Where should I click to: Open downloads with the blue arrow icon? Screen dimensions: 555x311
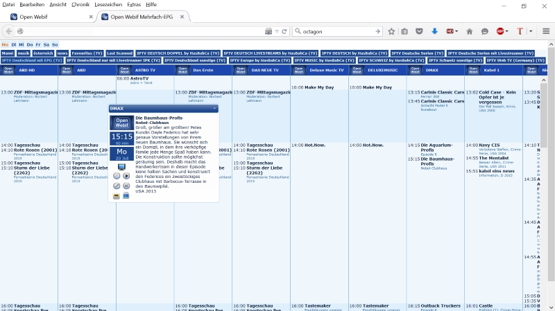pyautogui.click(x=435, y=31)
